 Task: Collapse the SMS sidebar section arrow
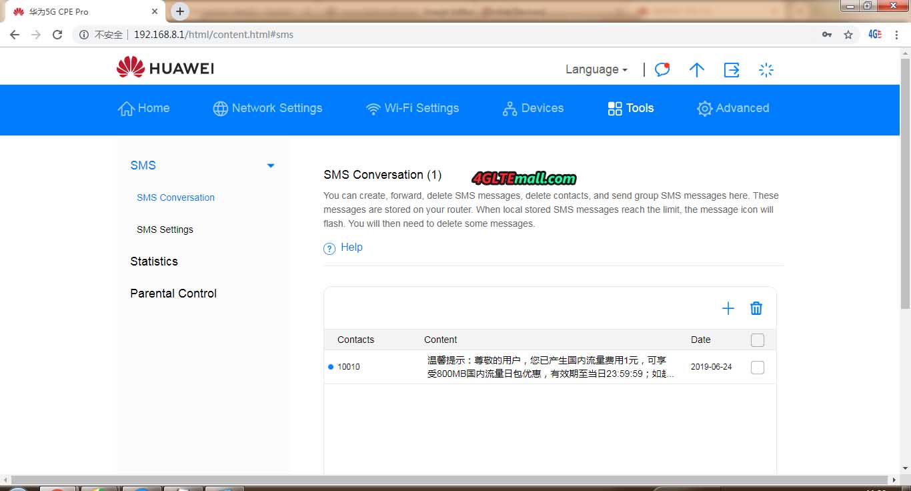pos(271,165)
